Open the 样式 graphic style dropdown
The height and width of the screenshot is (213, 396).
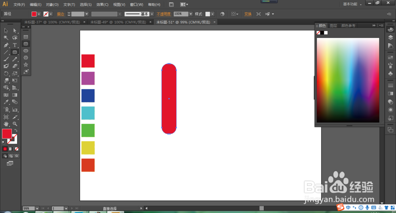pyautogui.click(x=213, y=14)
